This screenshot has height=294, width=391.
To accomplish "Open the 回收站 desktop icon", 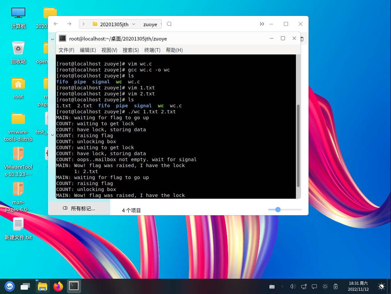I will [18, 48].
